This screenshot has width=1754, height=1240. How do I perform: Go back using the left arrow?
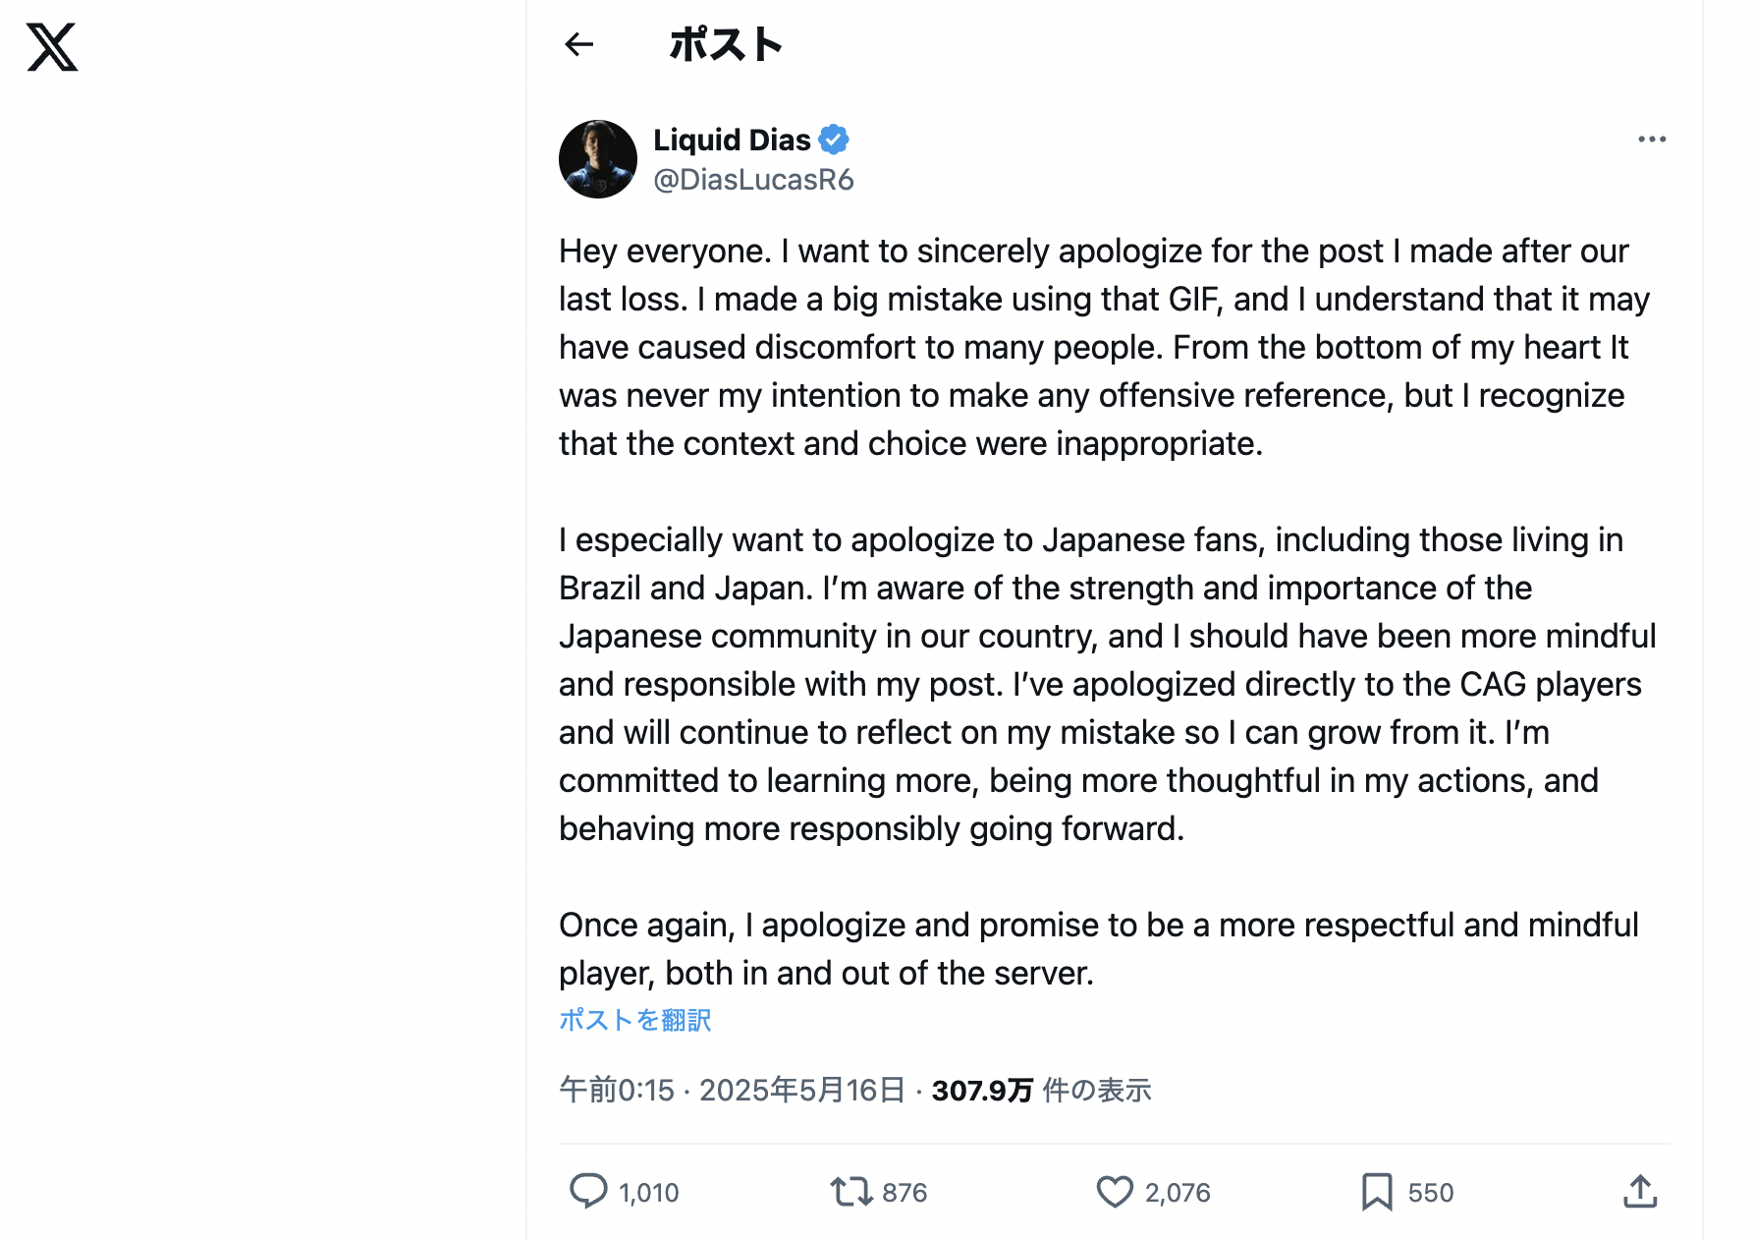coord(579,44)
